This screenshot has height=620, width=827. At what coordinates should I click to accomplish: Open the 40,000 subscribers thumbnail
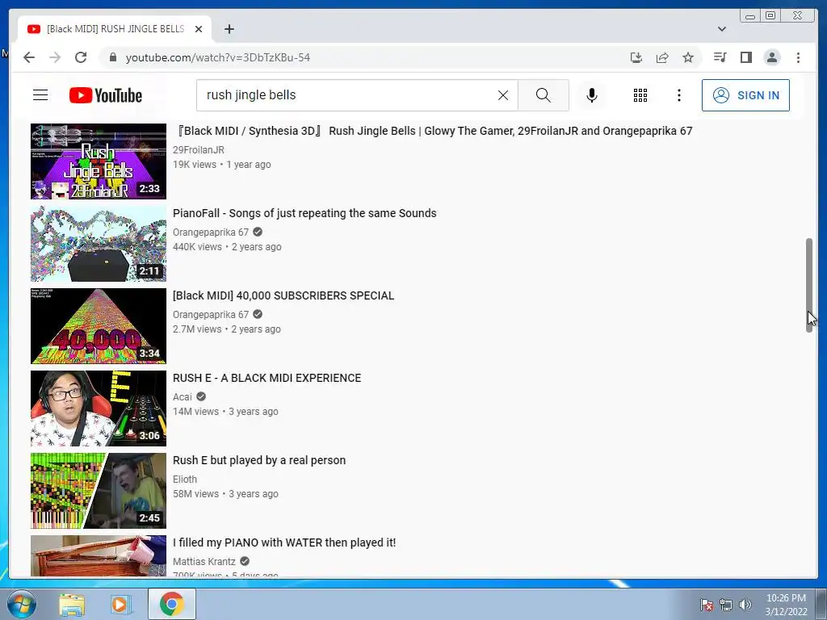pyautogui.click(x=98, y=326)
